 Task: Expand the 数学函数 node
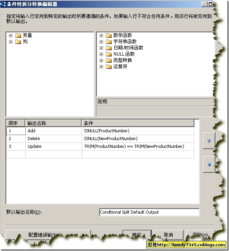click(101, 35)
